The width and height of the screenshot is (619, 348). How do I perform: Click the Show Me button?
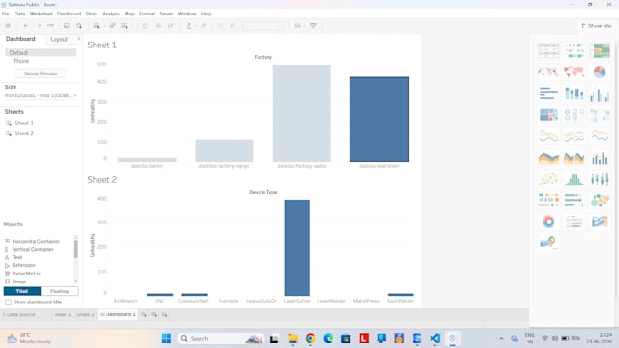pyautogui.click(x=596, y=25)
